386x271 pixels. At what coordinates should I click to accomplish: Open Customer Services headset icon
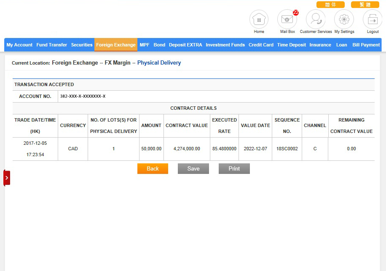(316, 19)
